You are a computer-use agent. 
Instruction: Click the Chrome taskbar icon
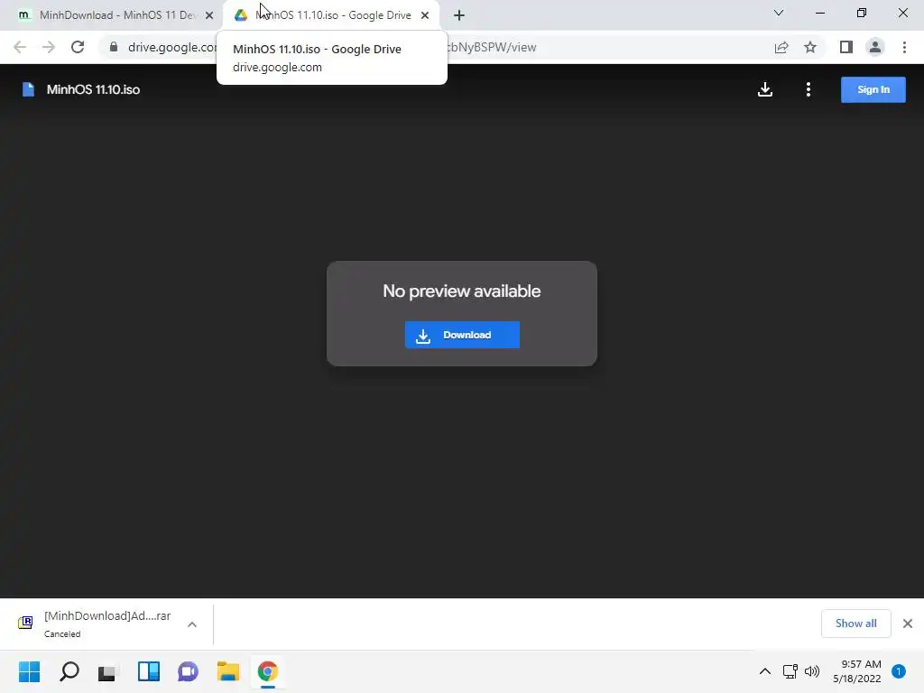(x=267, y=671)
